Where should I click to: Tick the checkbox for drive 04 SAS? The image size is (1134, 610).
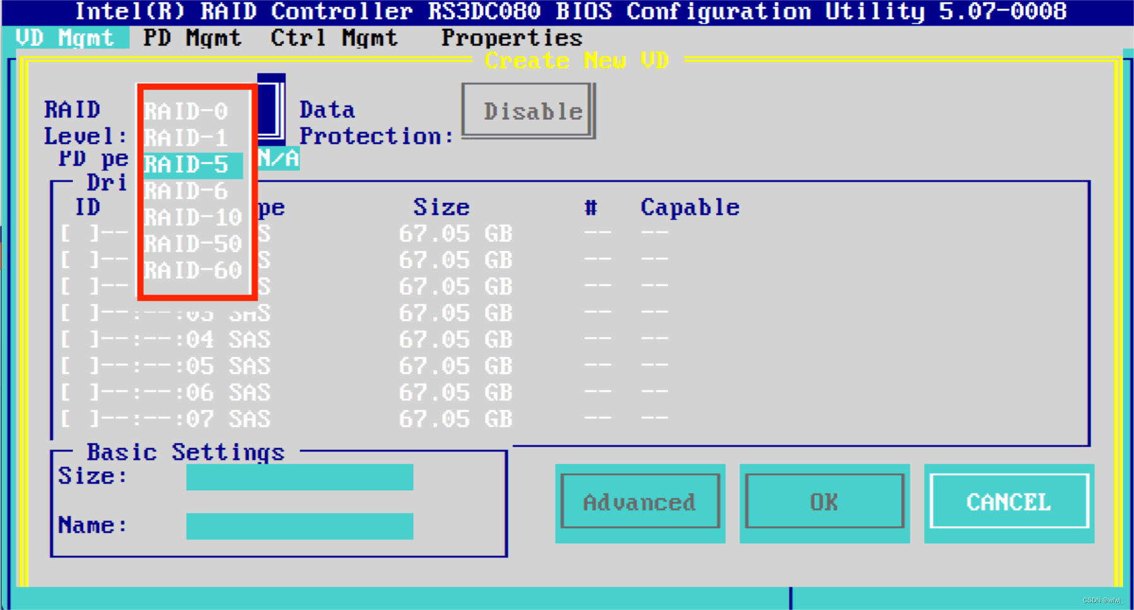coord(80,339)
